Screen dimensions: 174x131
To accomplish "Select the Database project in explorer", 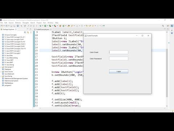I will 8,69.
